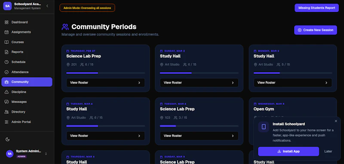
Task: Click the 5 / 15 enrollment count
Action: coord(286,64)
